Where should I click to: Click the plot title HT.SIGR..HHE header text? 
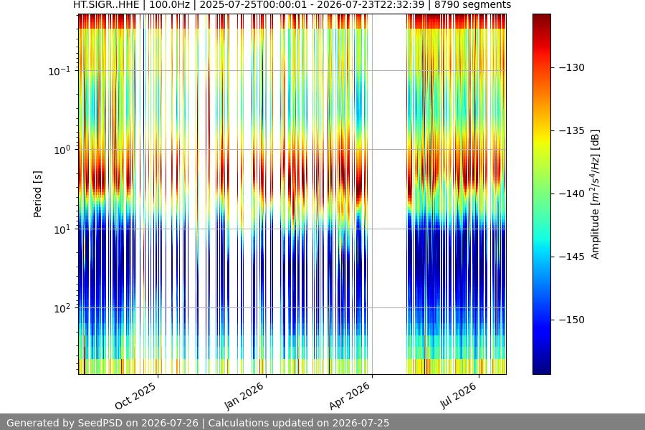tap(292, 5)
